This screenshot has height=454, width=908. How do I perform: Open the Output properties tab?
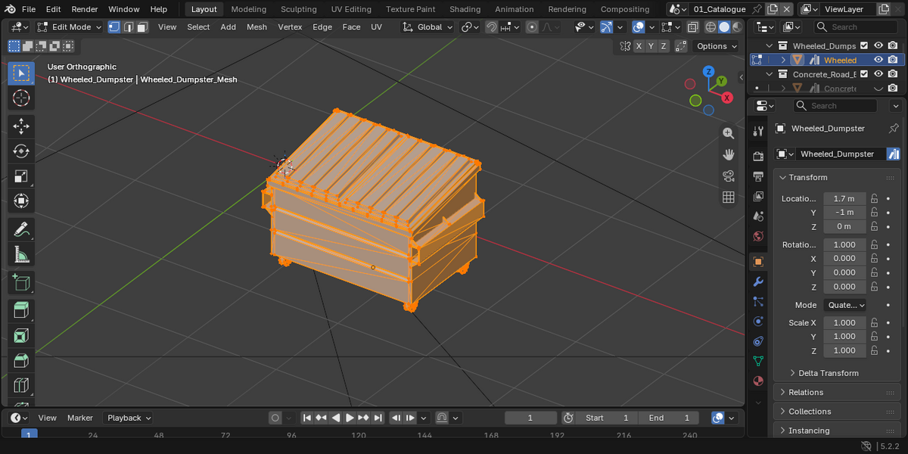click(x=758, y=176)
